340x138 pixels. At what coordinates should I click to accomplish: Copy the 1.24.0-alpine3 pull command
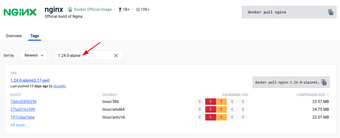click(x=324, y=82)
